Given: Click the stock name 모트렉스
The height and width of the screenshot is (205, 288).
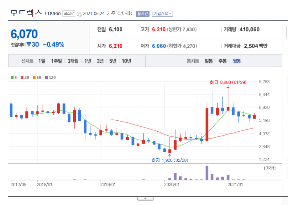Looking at the screenshot, I should pyautogui.click(x=26, y=13).
